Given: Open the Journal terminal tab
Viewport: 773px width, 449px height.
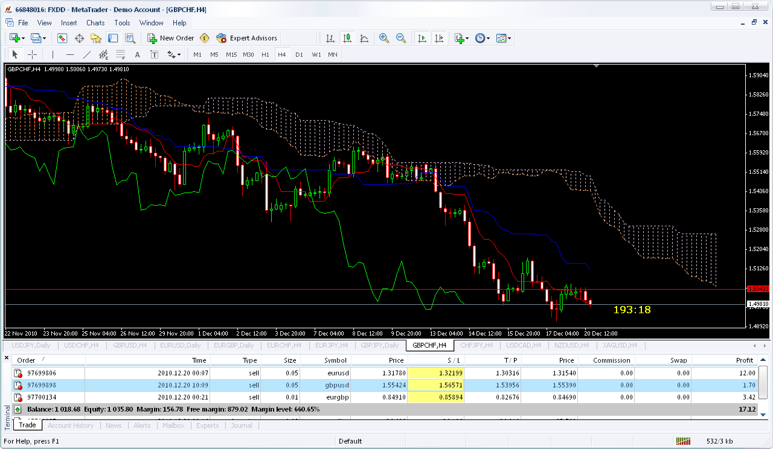Looking at the screenshot, I should pyautogui.click(x=242, y=425).
